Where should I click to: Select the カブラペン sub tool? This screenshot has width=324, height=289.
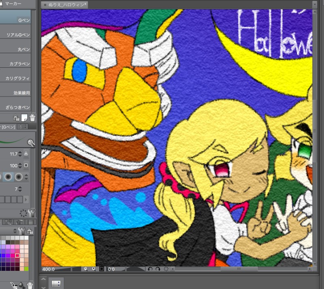pyautogui.click(x=15, y=60)
